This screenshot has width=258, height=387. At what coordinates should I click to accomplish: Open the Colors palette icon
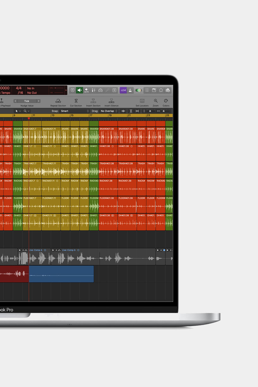166,101
